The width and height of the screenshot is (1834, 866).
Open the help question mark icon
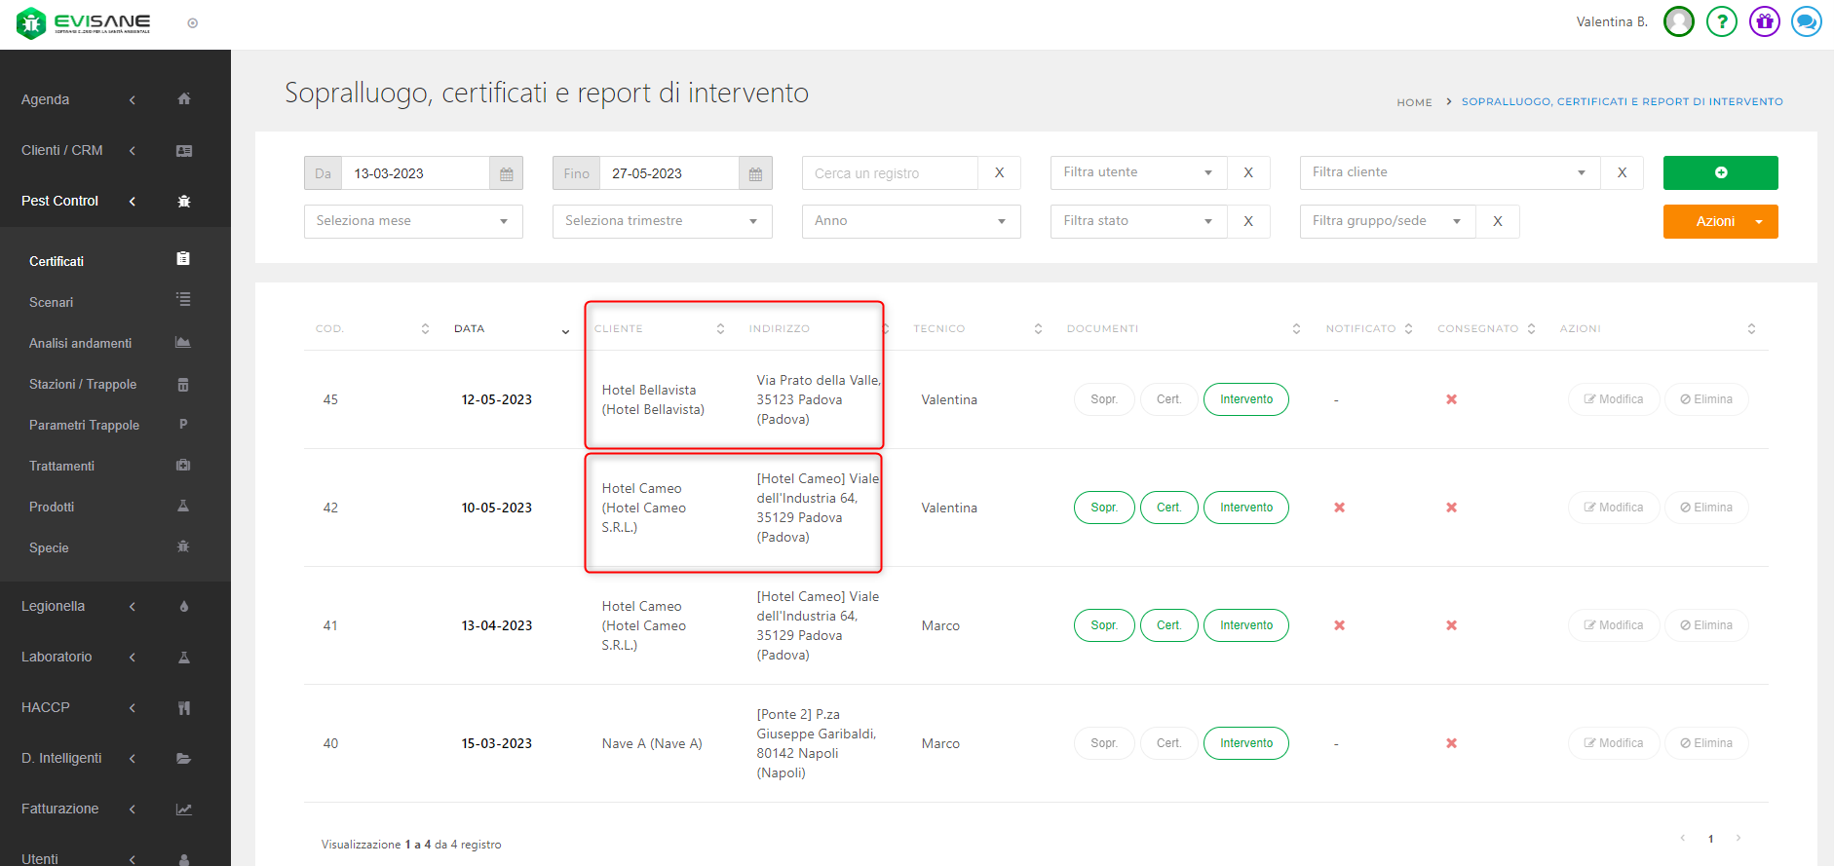(1722, 21)
